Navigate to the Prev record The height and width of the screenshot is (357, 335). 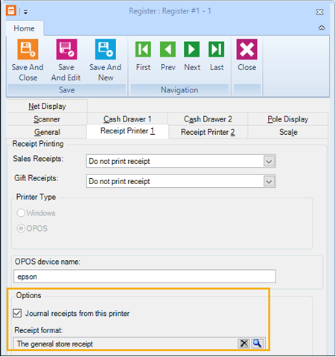coord(167,49)
